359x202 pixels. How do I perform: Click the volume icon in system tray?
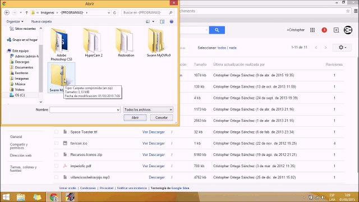pos(323,197)
